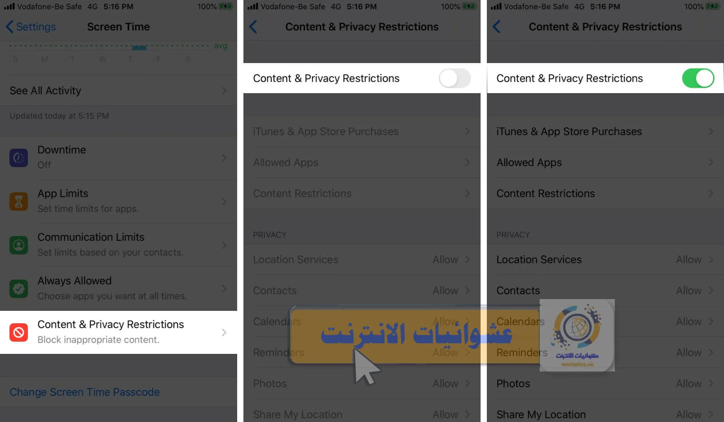Viewport: 724px width, 422px height.
Task: Tap the Communication Limits contact icon
Action: pos(18,245)
